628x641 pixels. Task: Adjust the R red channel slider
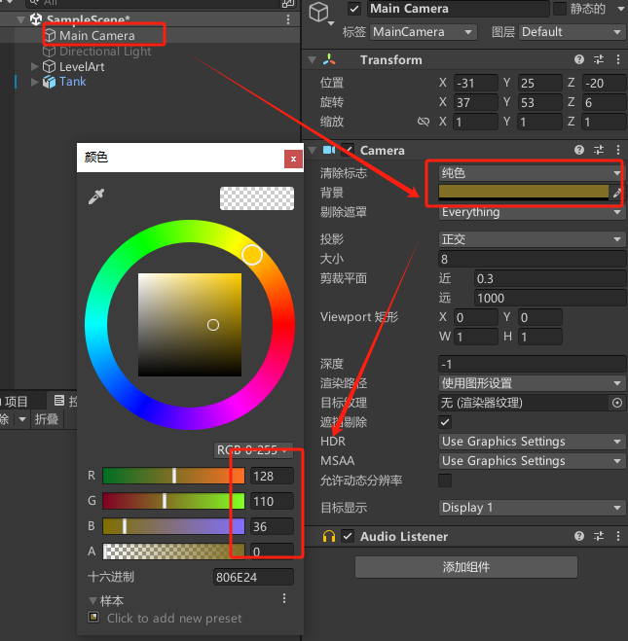click(173, 476)
